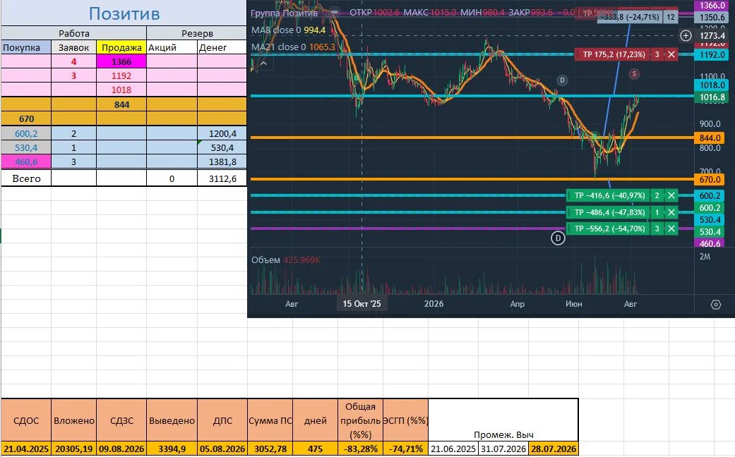The width and height of the screenshot is (735, 457).
Task: Click the Группа Позитив chart title
Action: pos(284,13)
